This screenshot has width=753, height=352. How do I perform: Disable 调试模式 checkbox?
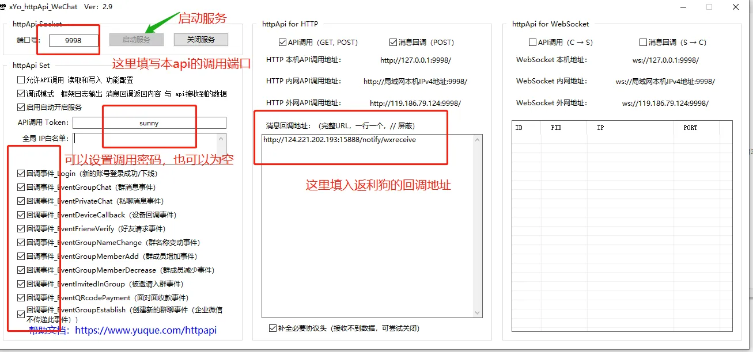[x=21, y=94]
